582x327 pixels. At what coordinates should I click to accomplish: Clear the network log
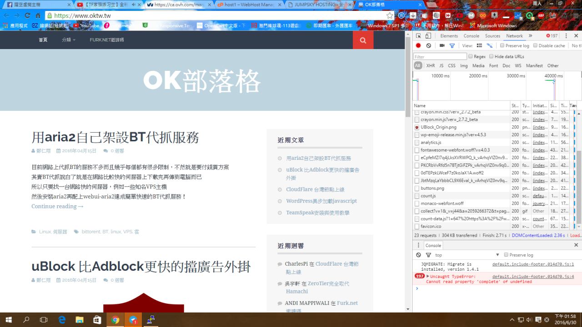pos(428,45)
